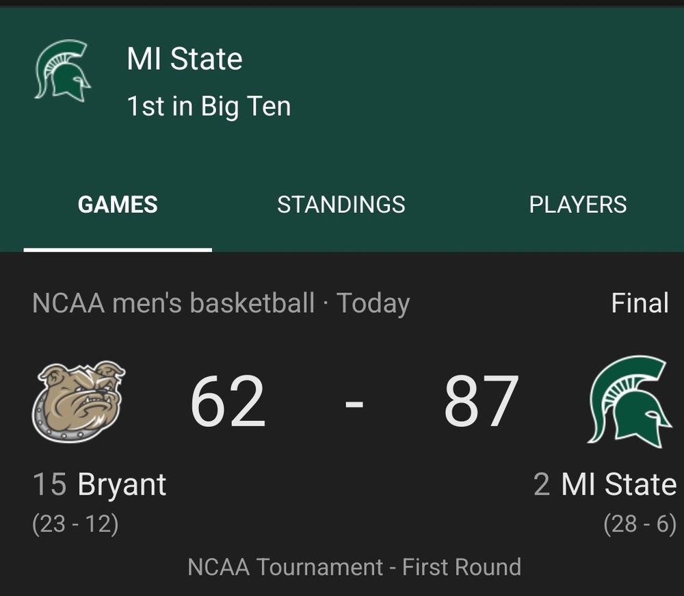684x596 pixels.
Task: Open the 1st in Big Ten ranking text
Action: click(209, 107)
